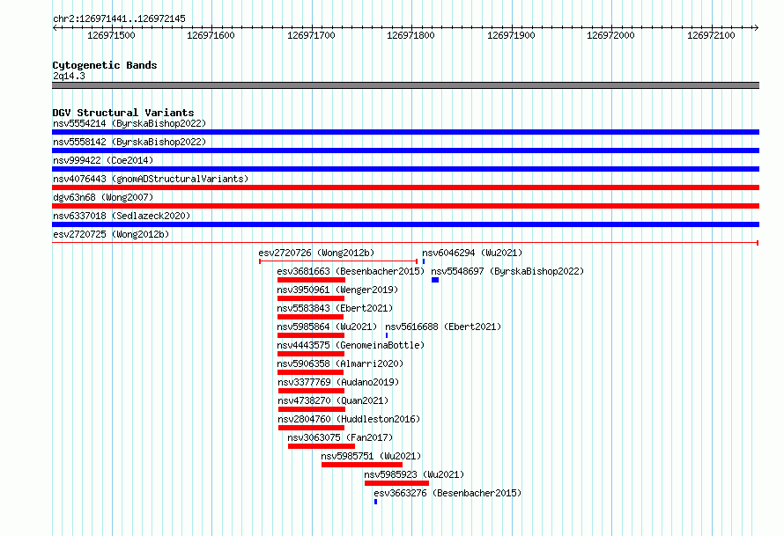Viewport: 784px width, 536px height.
Task: Select nsv5548697 (ByrskaBishop2022) label
Action: [507, 271]
